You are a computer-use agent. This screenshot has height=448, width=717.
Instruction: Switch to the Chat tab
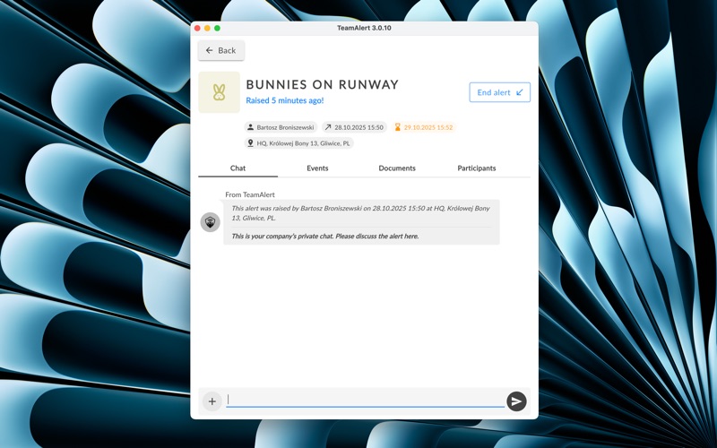pyautogui.click(x=238, y=168)
